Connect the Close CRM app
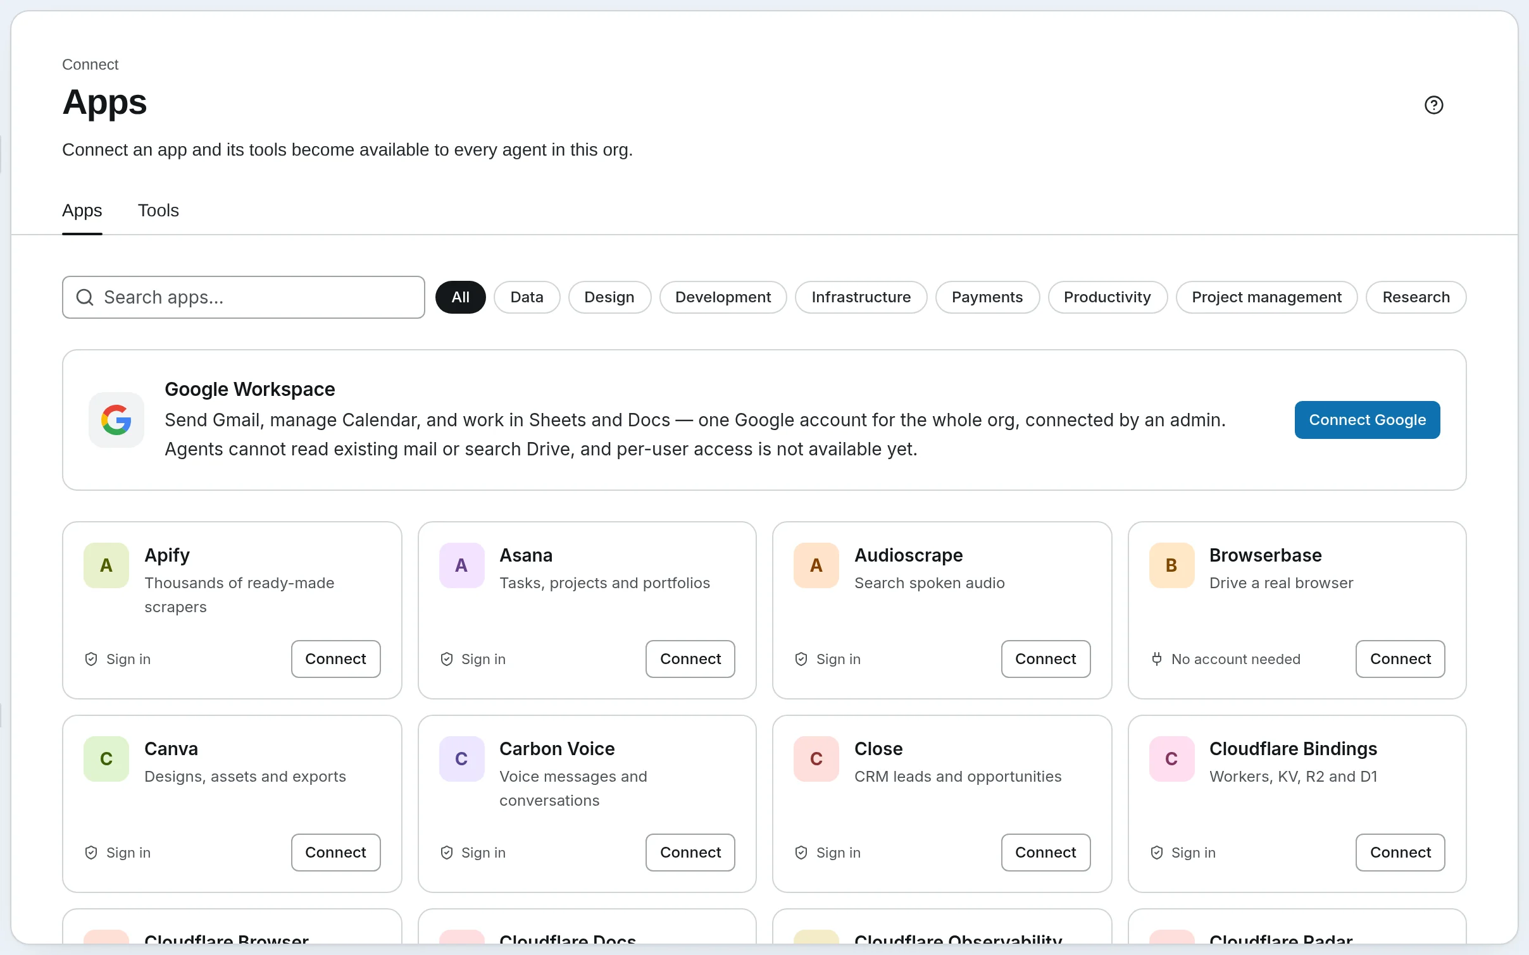The image size is (1529, 955). pyautogui.click(x=1046, y=853)
